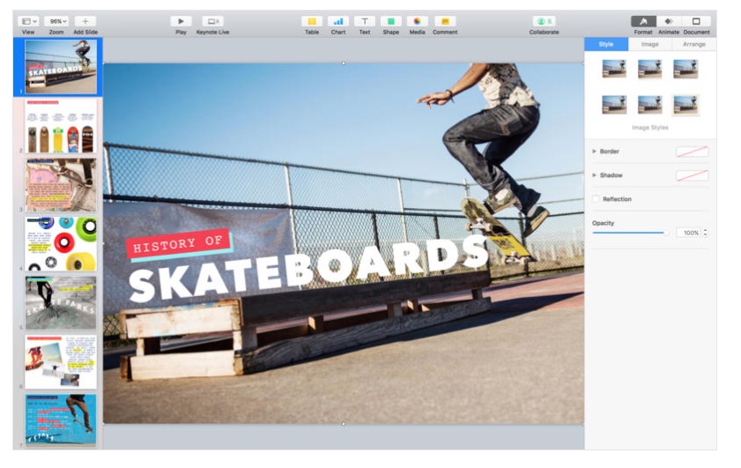Open the Shape picker
This screenshot has width=741, height=468.
pyautogui.click(x=391, y=21)
